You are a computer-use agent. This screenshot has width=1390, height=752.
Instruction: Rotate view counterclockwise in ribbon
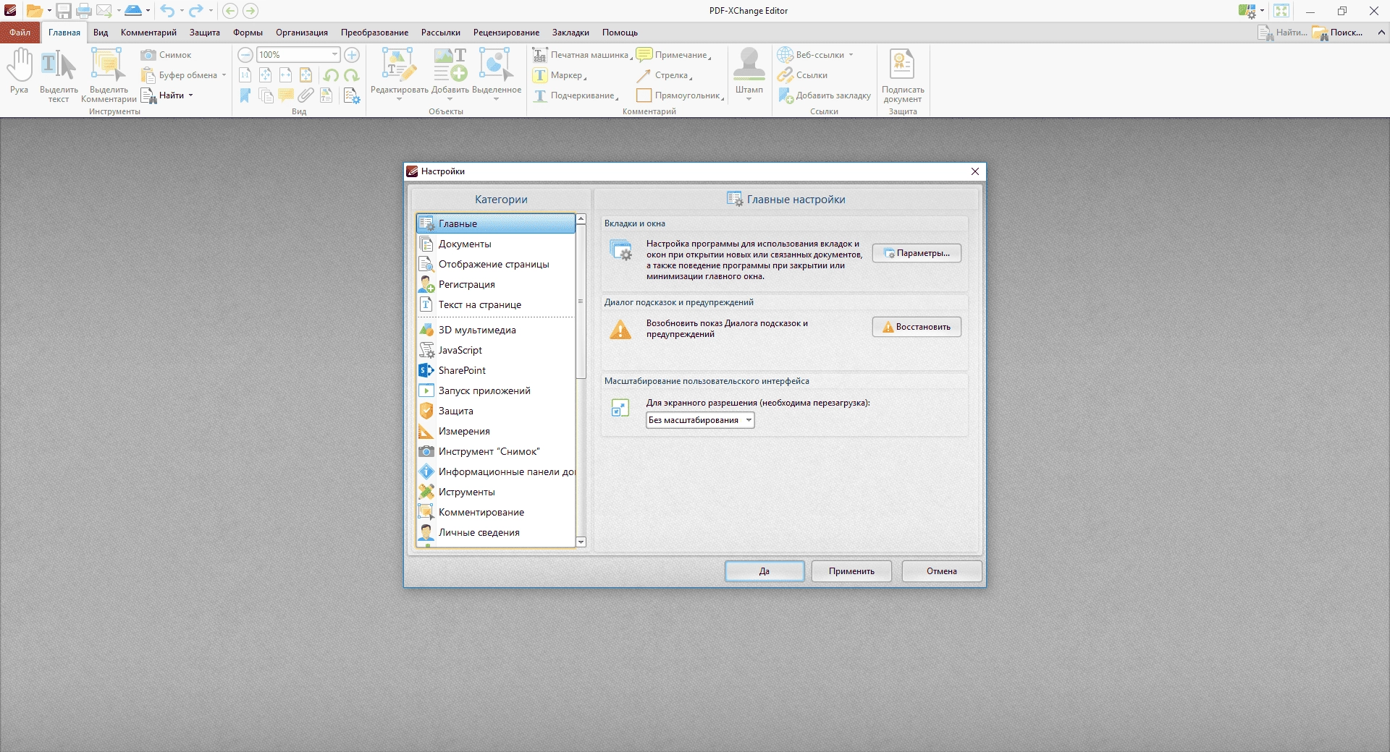(x=331, y=75)
